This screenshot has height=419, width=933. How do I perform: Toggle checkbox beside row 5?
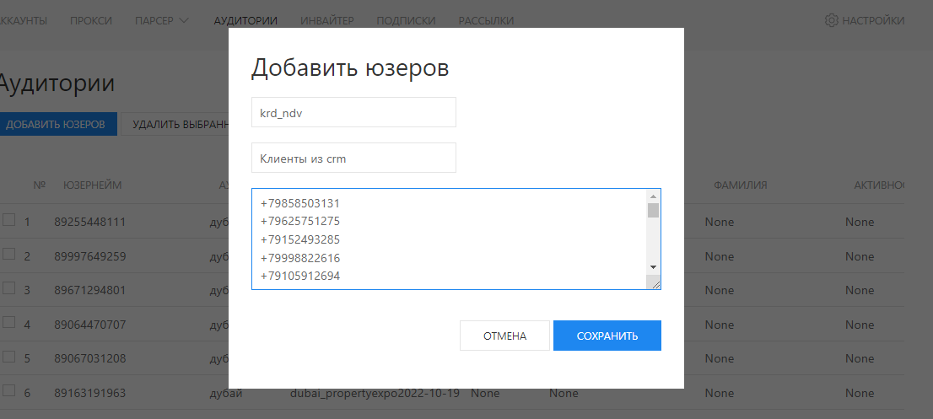tap(9, 357)
